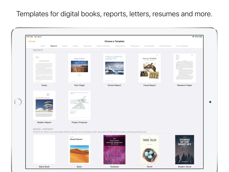This screenshot has width=229, height=172.
Task: Select the Term Paper template thumbnail
Action: (x=79, y=68)
